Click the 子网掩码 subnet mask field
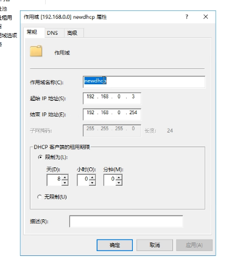This screenshot has height=259, width=226. click(112, 130)
